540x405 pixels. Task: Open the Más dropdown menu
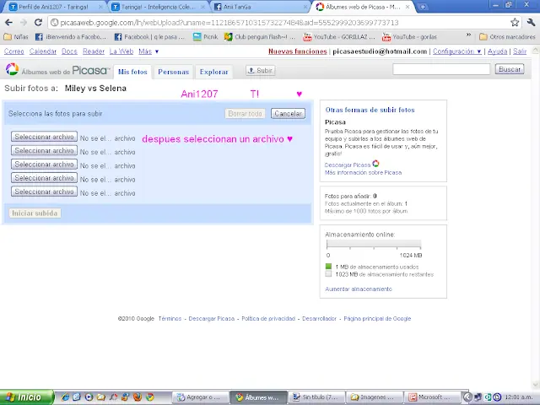(x=148, y=51)
